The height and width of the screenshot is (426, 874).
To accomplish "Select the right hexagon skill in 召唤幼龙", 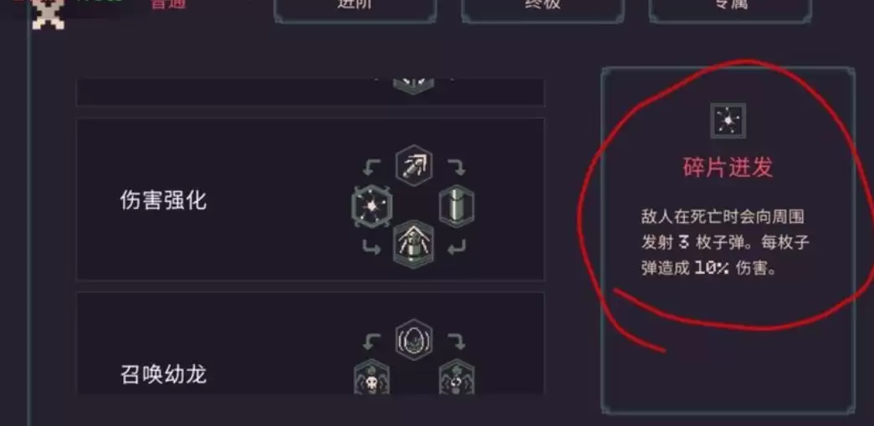I will [457, 378].
